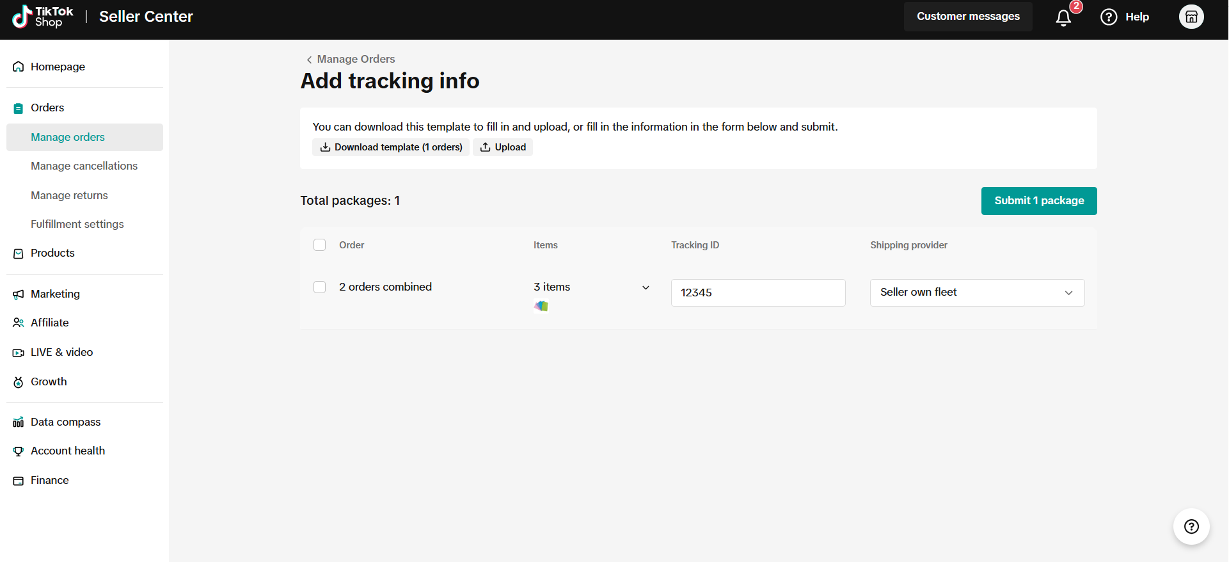This screenshot has width=1229, height=562.
Task: Expand the 3 items list
Action: (646, 287)
